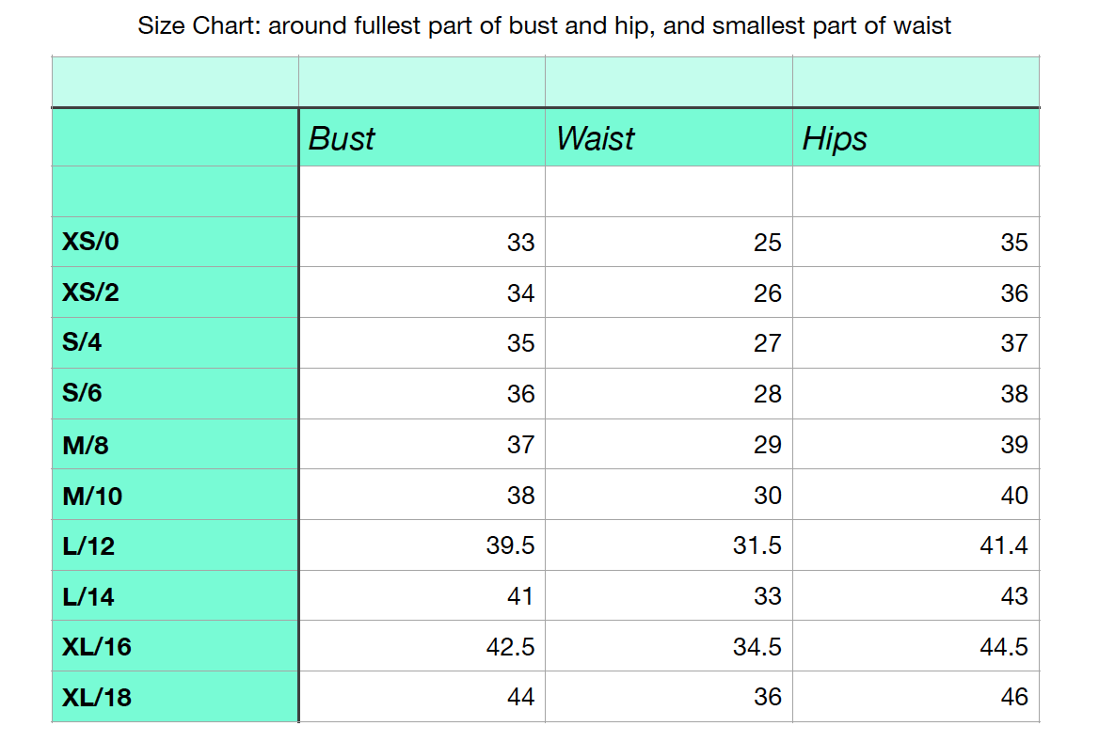1115x742 pixels.
Task: Select the Waist column header
Action: [596, 138]
